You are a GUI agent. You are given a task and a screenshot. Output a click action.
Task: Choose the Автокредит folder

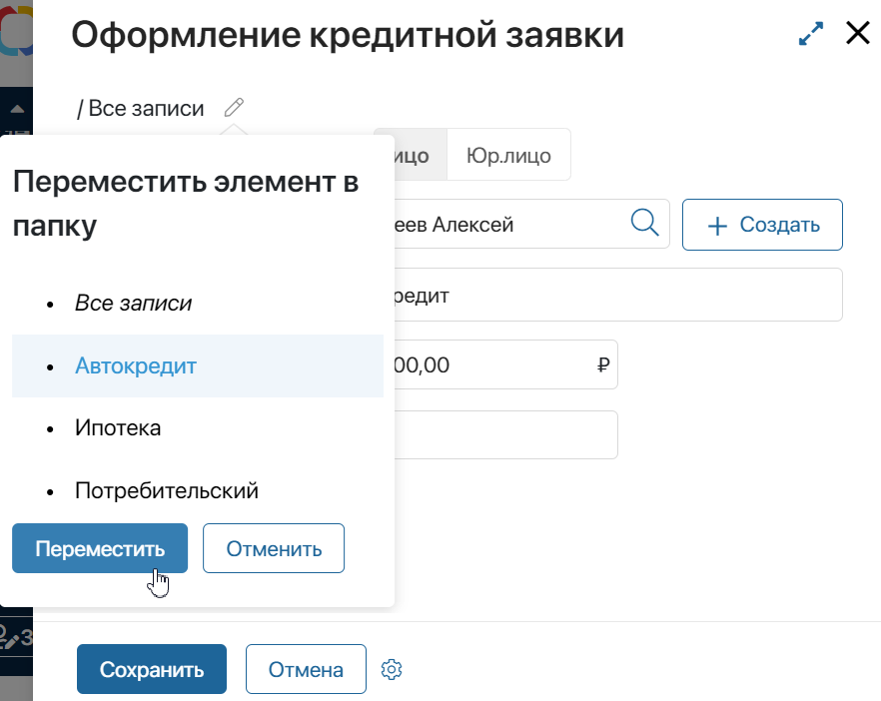[135, 366]
